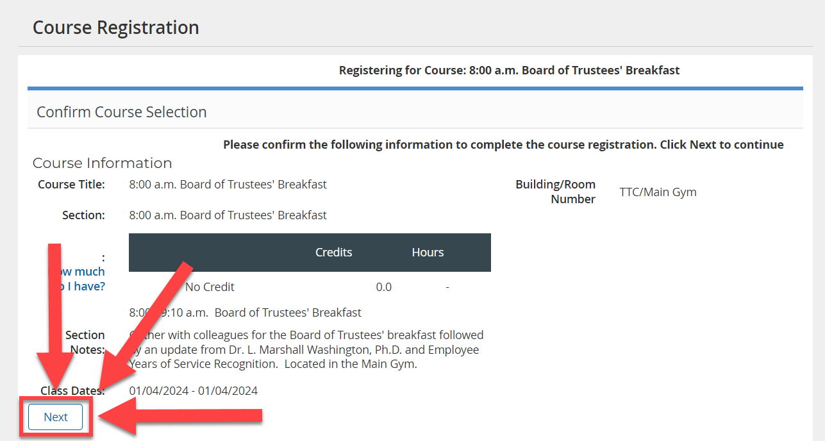Select the Hours column header

click(x=428, y=253)
